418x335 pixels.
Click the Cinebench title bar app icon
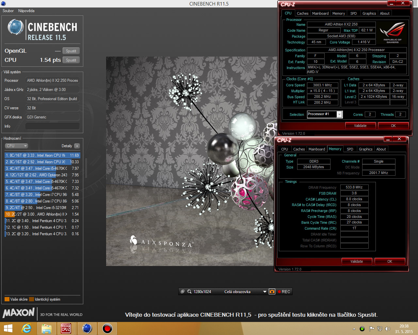click(x=3, y=4)
